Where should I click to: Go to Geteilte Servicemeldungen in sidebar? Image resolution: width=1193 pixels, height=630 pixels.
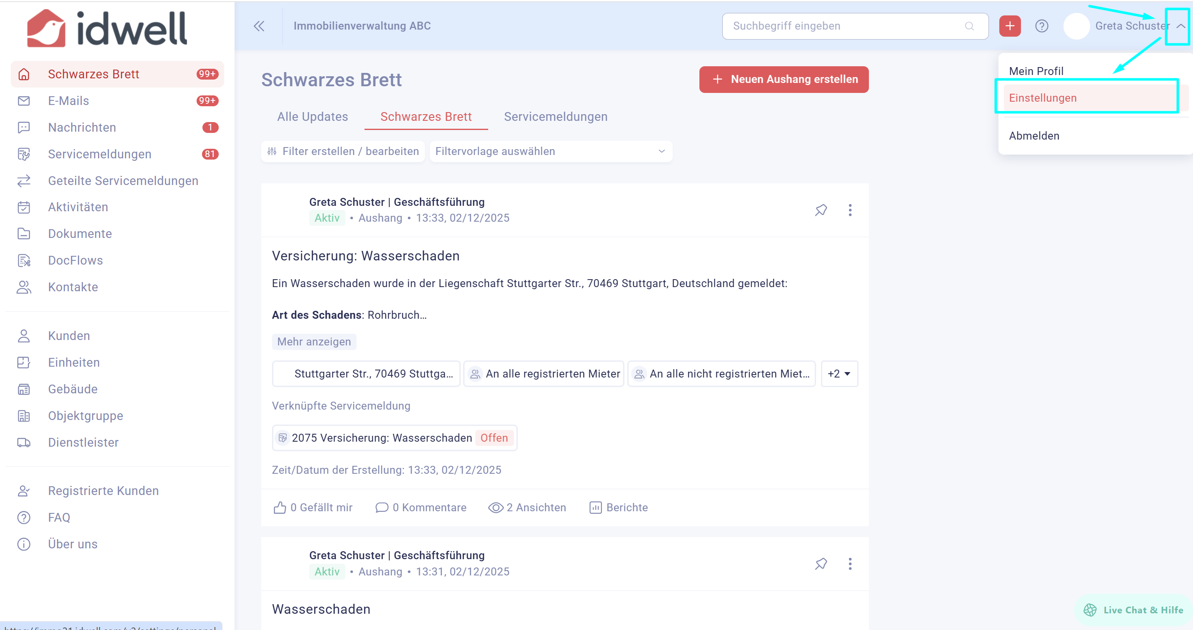tap(123, 181)
